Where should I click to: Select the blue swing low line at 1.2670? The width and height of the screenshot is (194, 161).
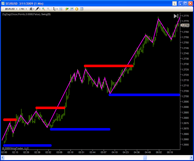[x=80, y=129]
